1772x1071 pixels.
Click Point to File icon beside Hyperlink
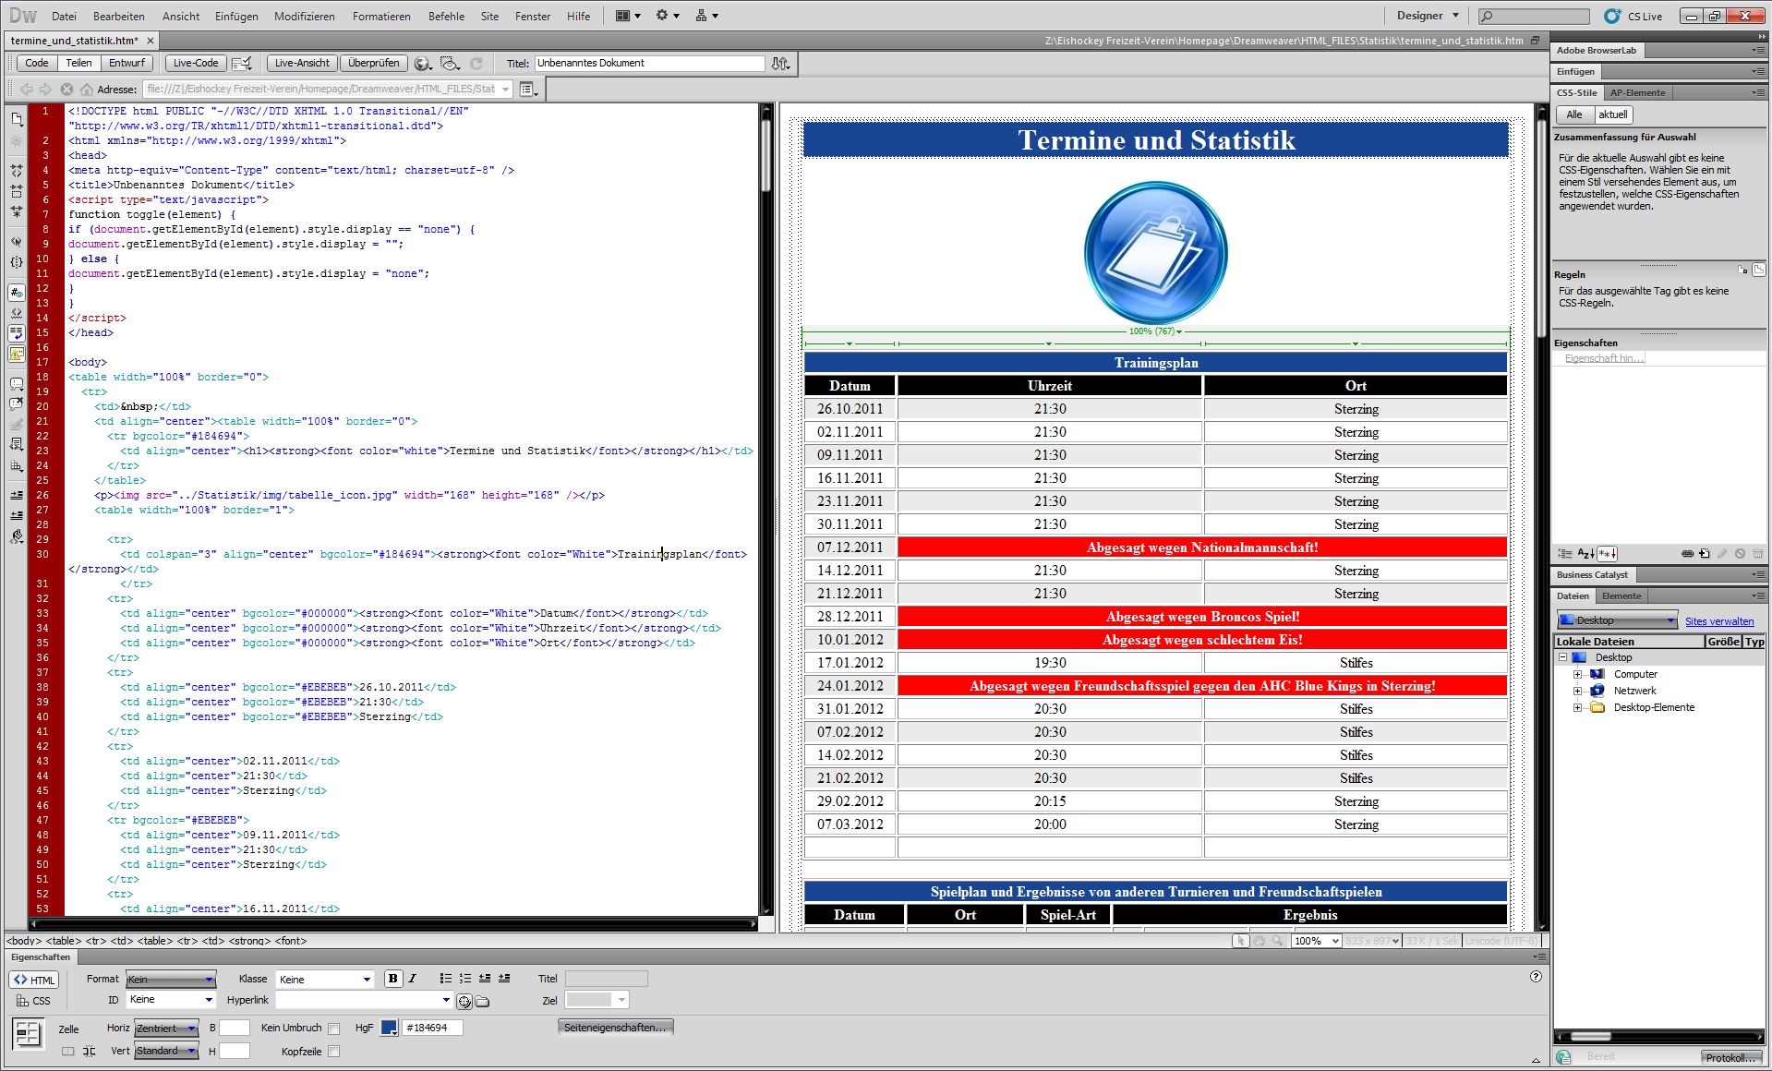click(x=464, y=1001)
